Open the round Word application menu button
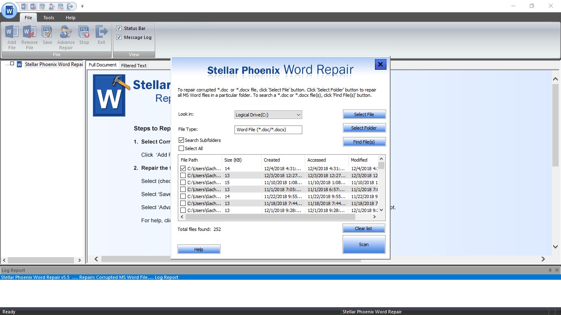Screen dimensions: 561x315 pos(9,10)
